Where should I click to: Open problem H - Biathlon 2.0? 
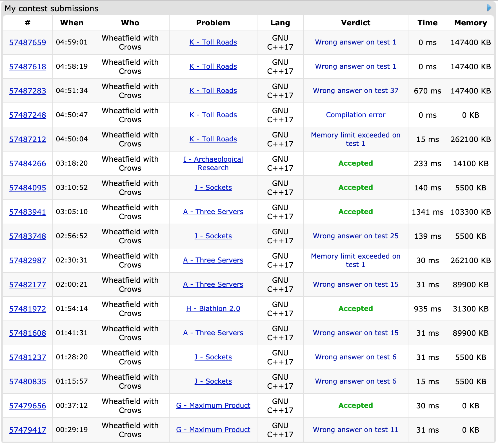213,309
